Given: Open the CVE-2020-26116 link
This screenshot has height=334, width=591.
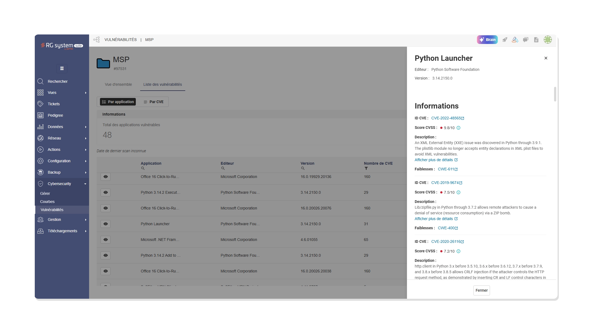Looking at the screenshot, I should click(x=448, y=241).
